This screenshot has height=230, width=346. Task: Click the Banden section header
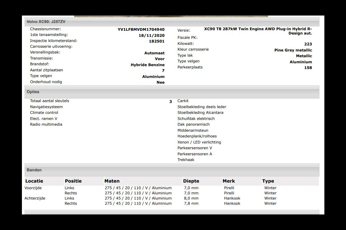click(x=34, y=170)
